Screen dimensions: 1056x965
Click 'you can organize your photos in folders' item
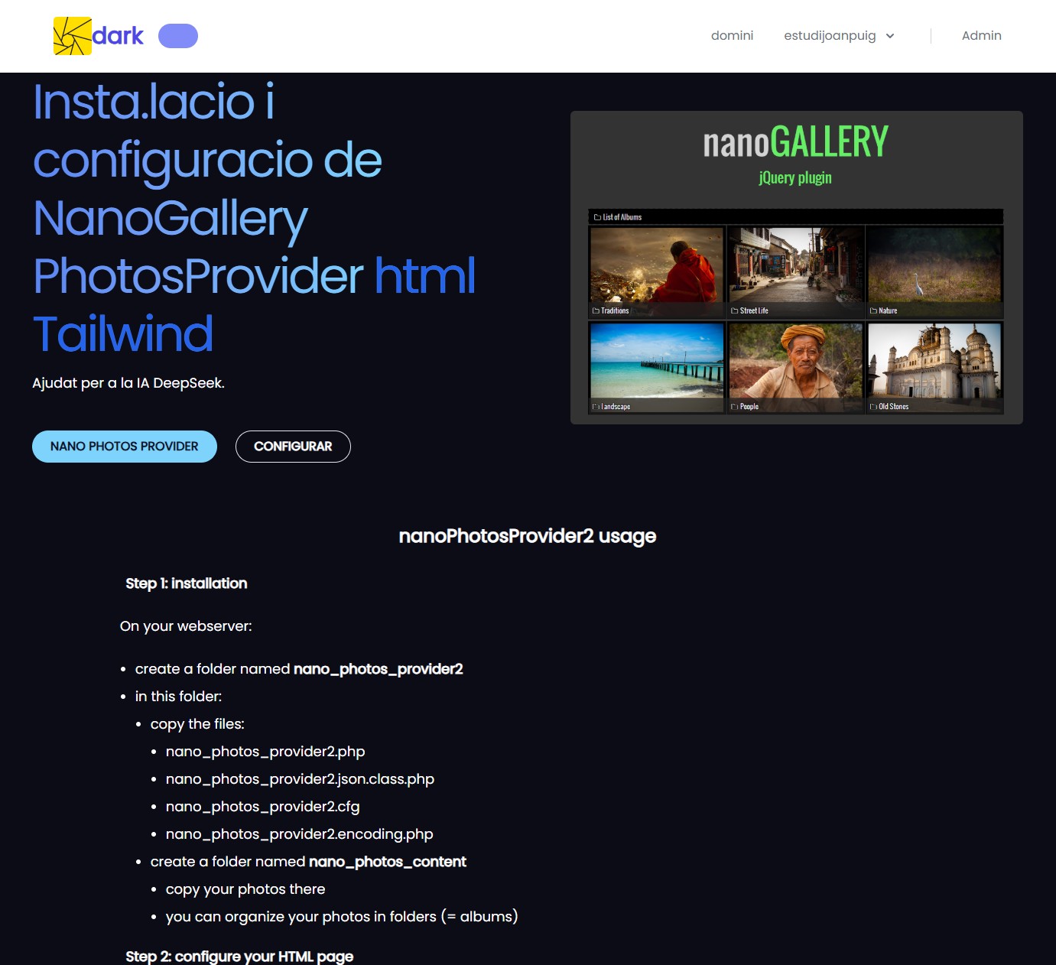[x=342, y=917]
